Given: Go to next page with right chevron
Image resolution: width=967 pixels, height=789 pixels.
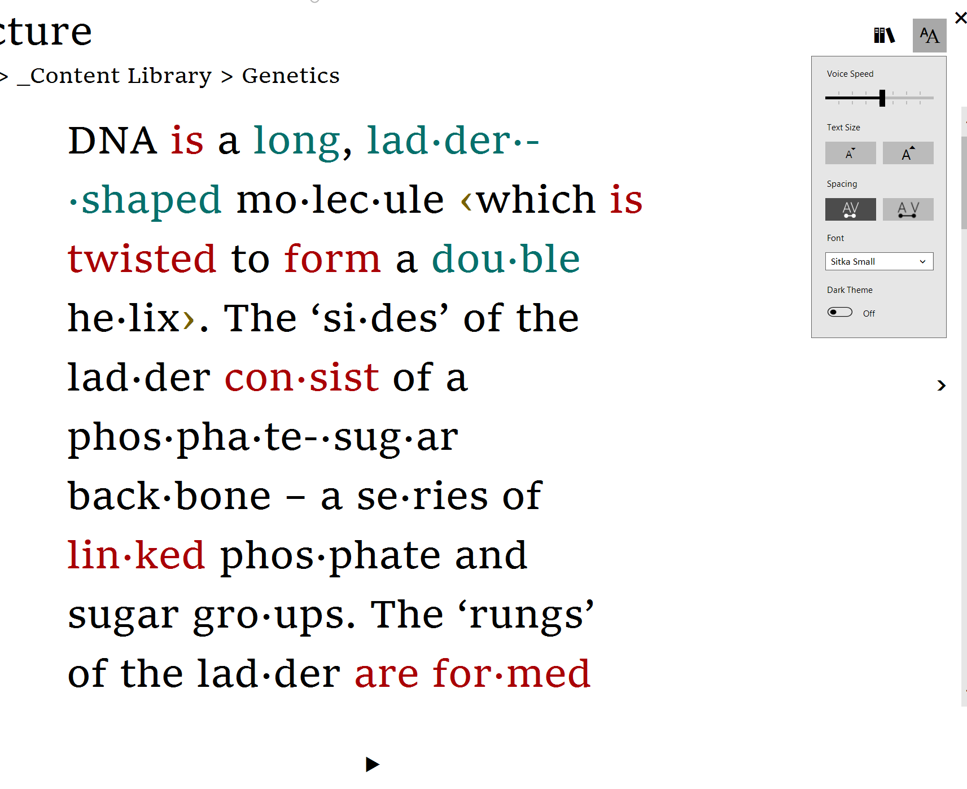Looking at the screenshot, I should pos(941,385).
